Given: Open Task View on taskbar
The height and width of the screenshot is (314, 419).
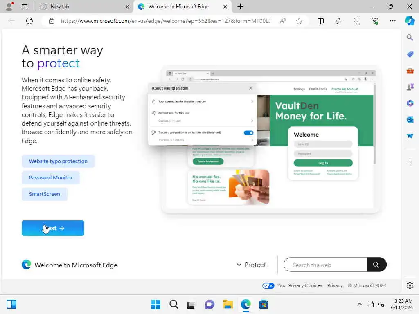Looking at the screenshot, I should pyautogui.click(x=191, y=305).
